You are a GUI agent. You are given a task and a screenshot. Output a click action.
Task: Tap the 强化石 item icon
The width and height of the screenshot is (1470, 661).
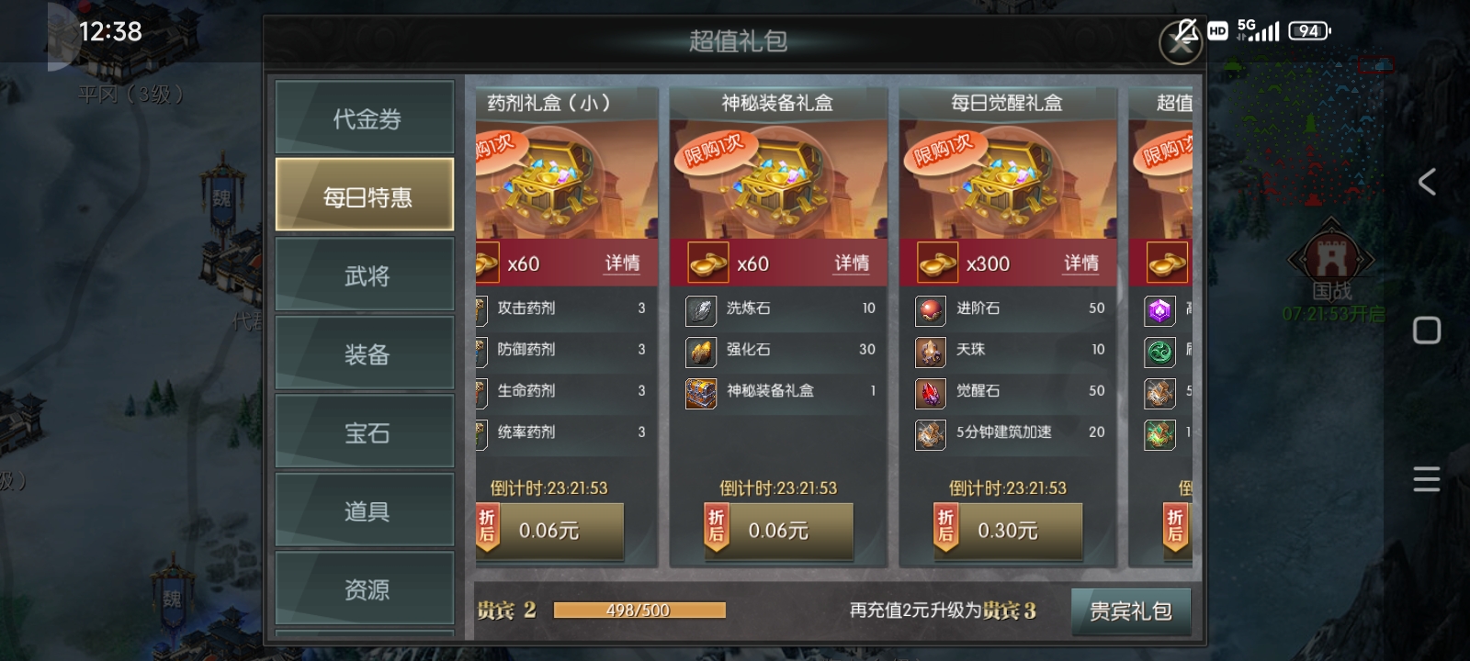(x=701, y=351)
